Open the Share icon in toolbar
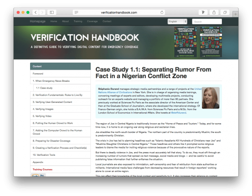The image size is (252, 196). click(x=214, y=13)
